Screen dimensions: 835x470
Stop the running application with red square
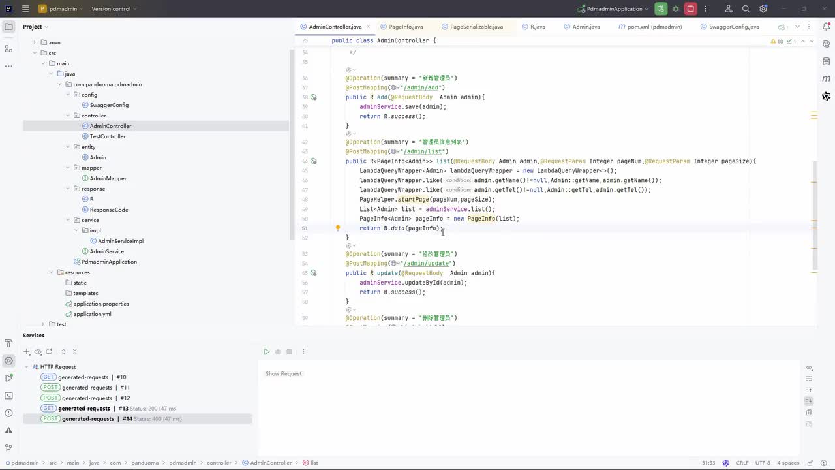[x=690, y=9]
